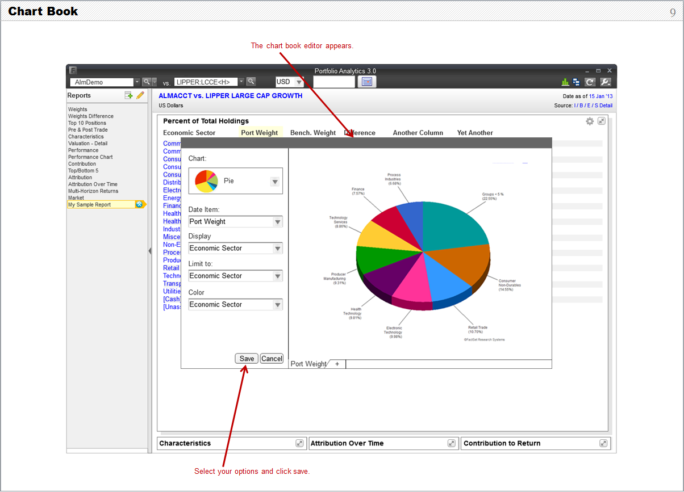Expand the Attribution Over Time tile
Image resolution: width=684 pixels, height=492 pixels.
[452, 443]
